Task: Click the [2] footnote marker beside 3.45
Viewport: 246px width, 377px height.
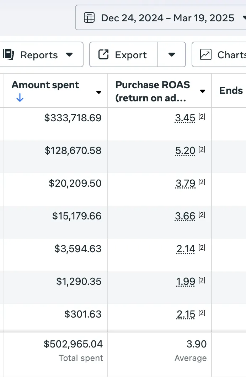Action: [202, 117]
